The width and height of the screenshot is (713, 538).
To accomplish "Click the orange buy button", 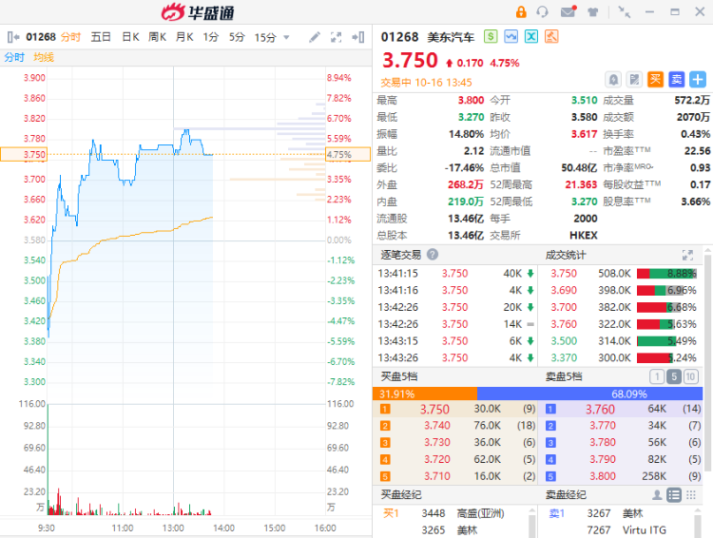I will 655,80.
